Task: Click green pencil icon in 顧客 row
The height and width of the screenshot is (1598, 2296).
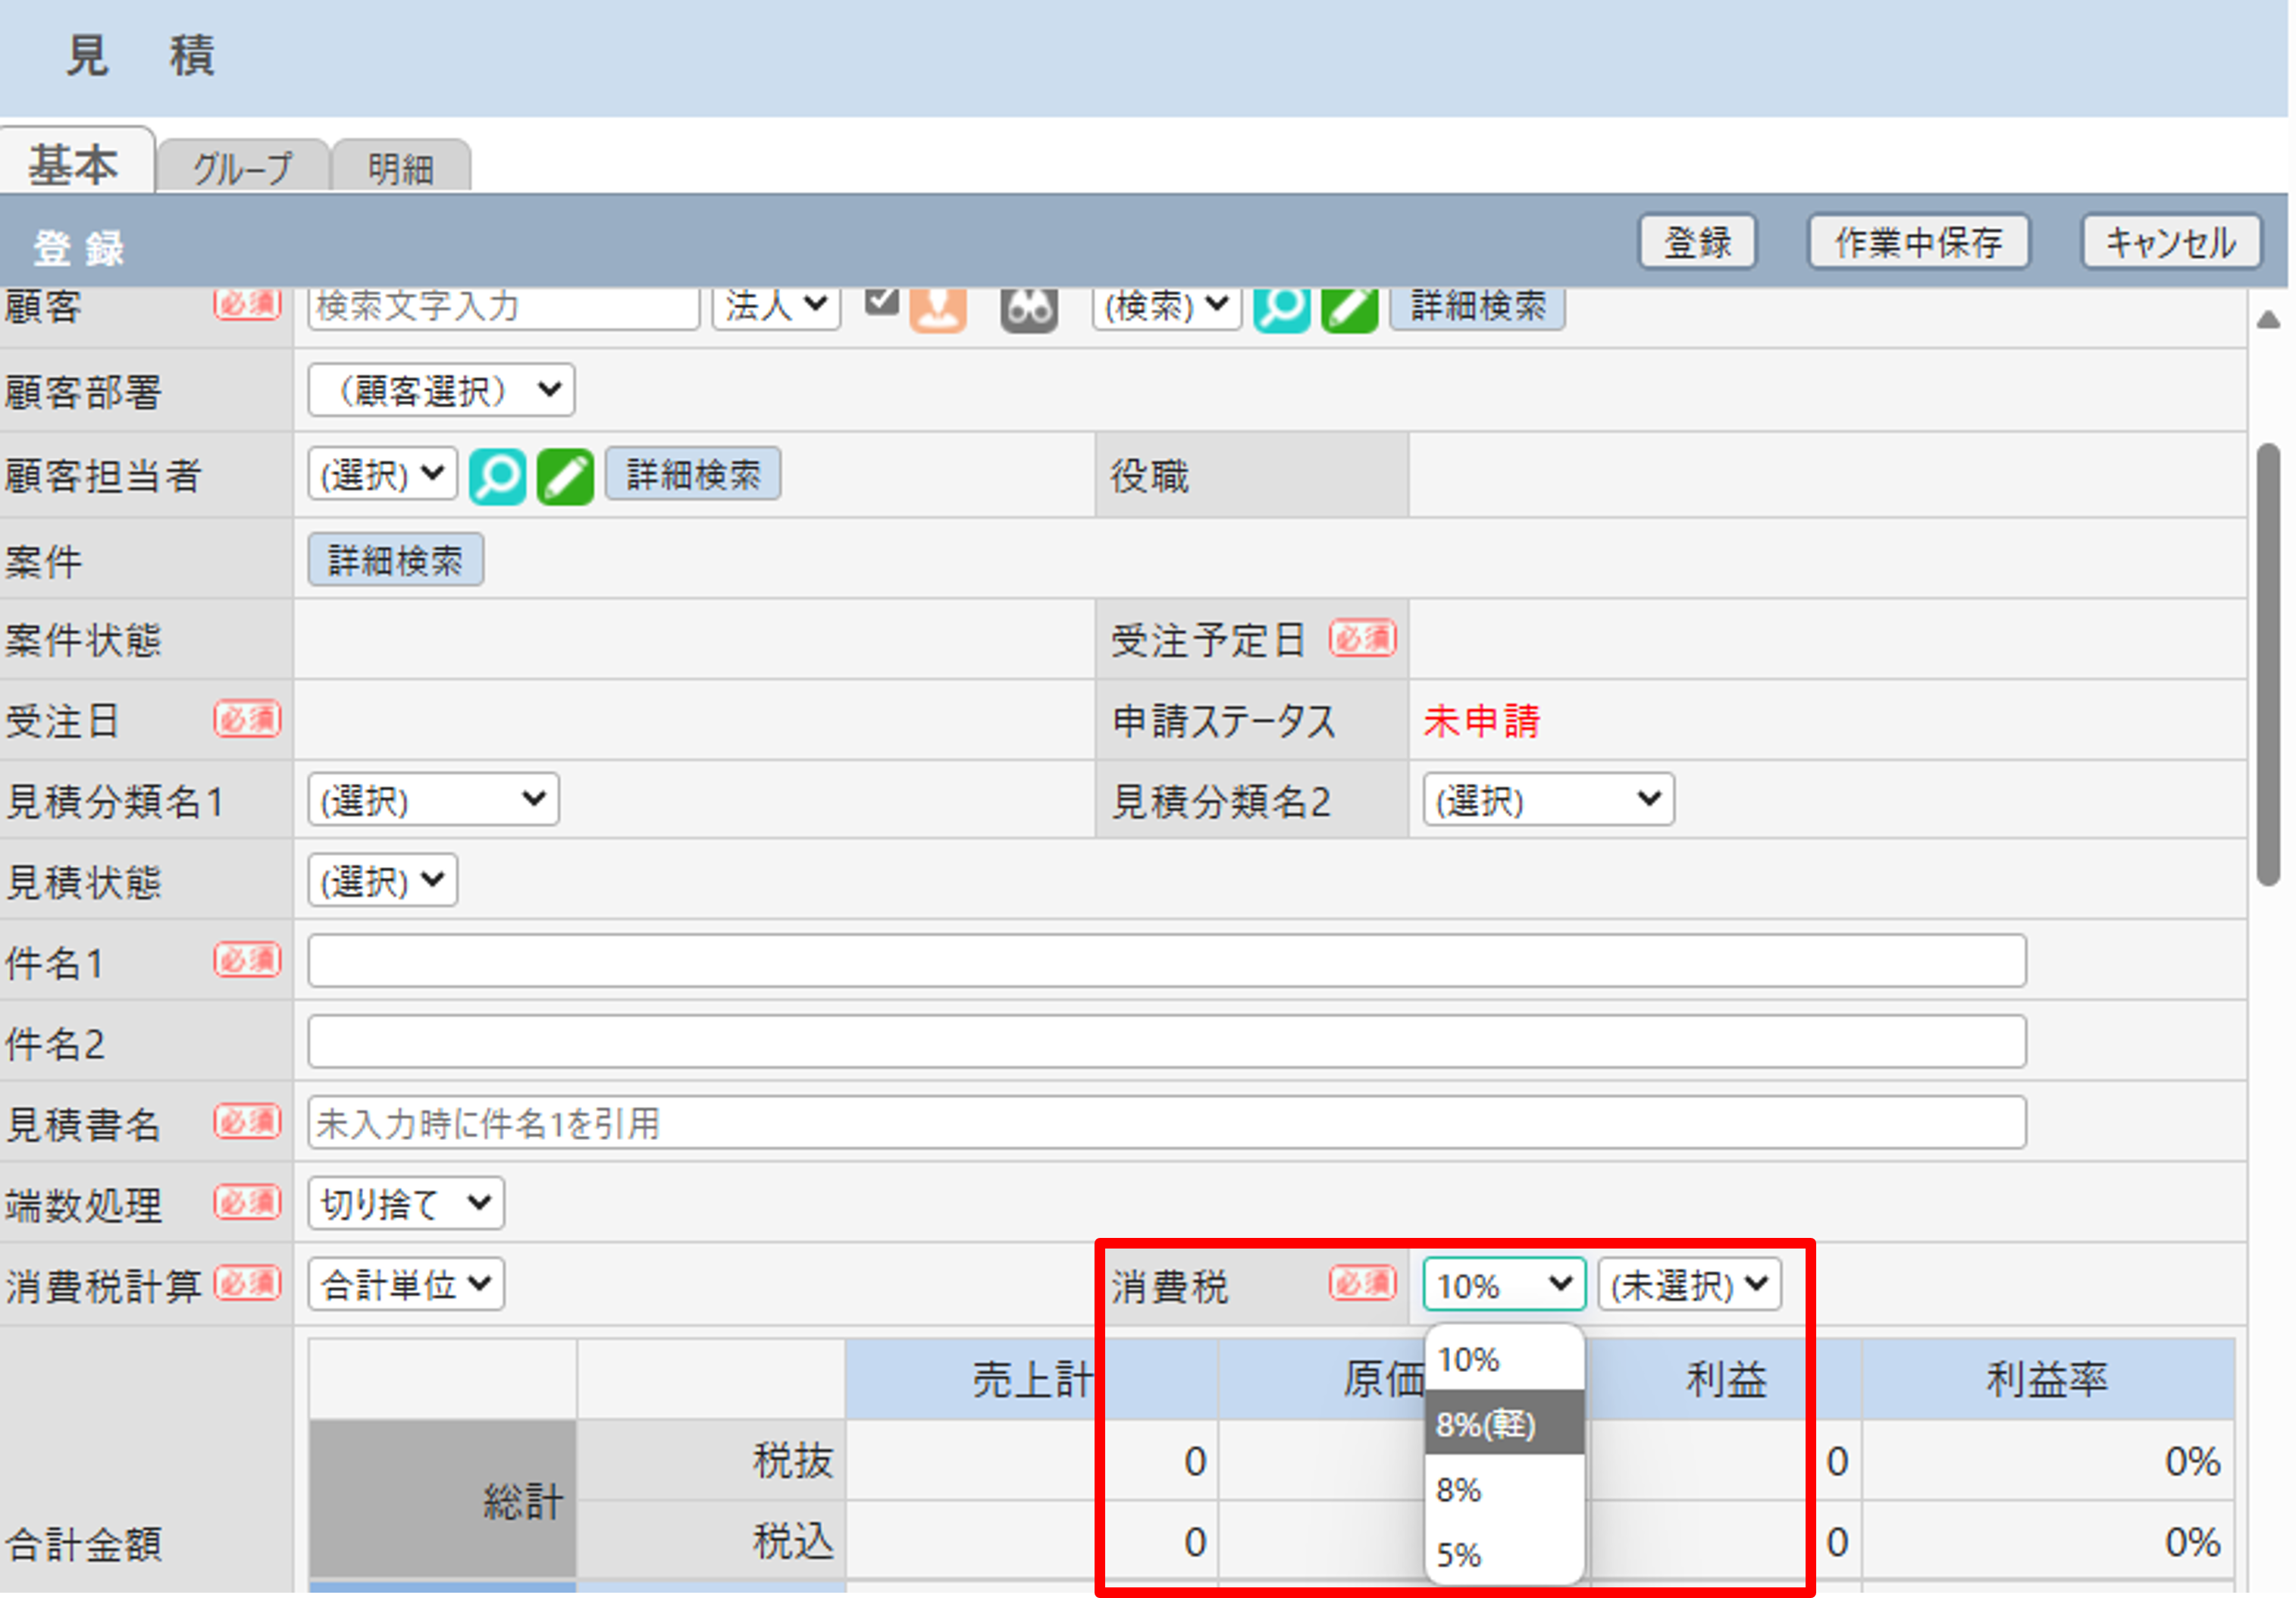Action: click(1349, 309)
